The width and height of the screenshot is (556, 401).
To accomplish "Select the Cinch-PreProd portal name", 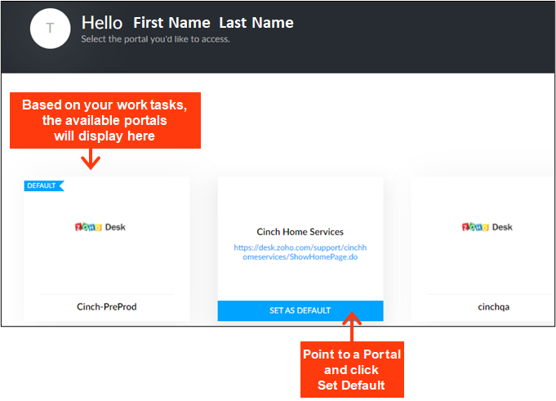I will [107, 307].
